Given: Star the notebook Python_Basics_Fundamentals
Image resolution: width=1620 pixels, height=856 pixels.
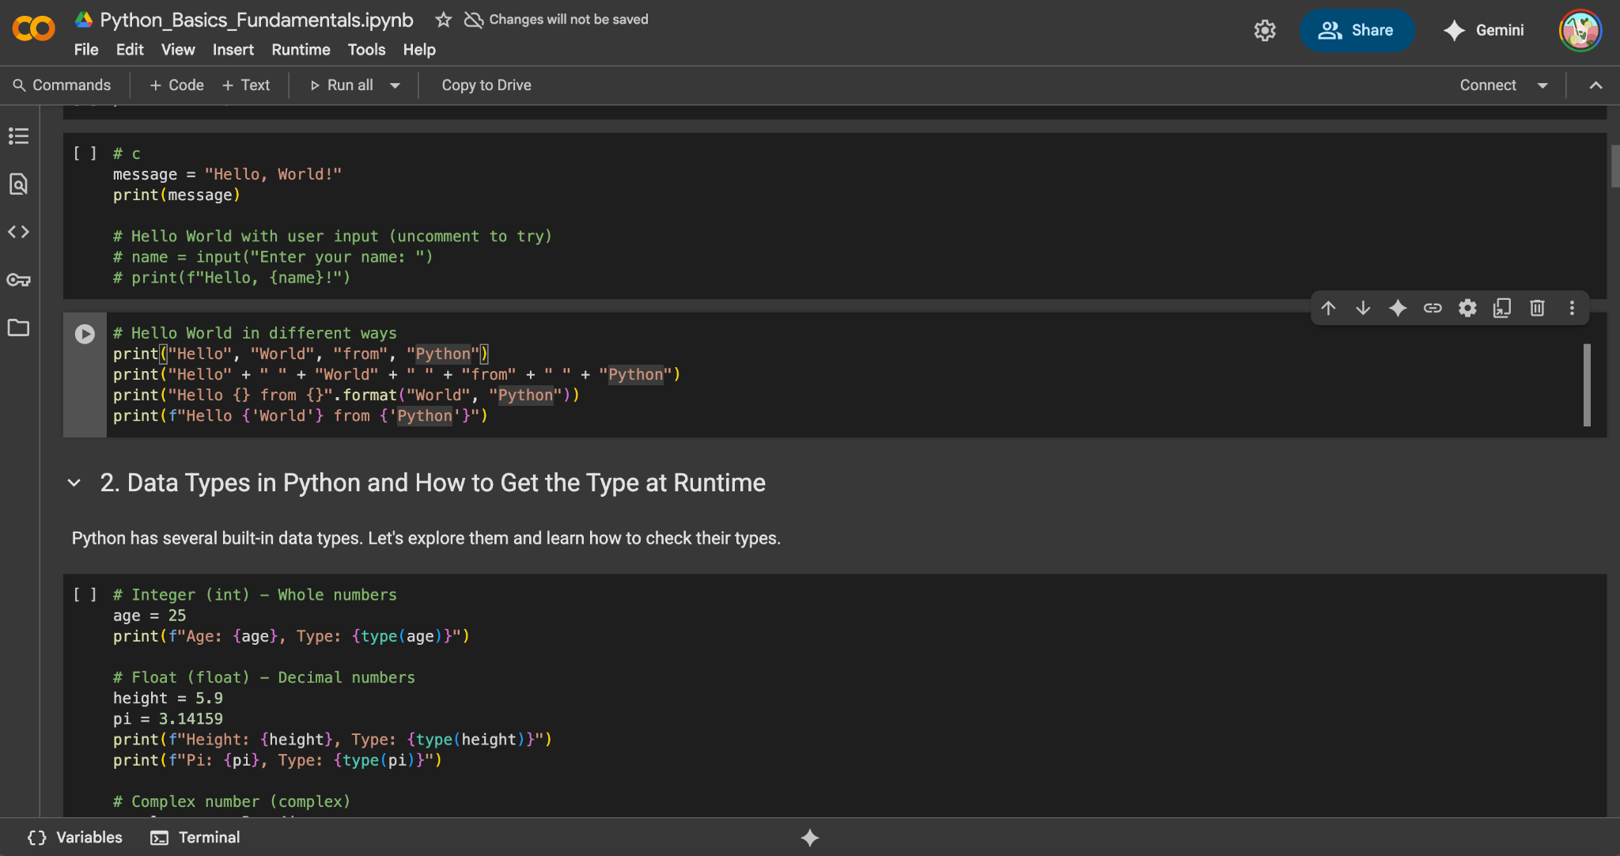Looking at the screenshot, I should (x=443, y=20).
